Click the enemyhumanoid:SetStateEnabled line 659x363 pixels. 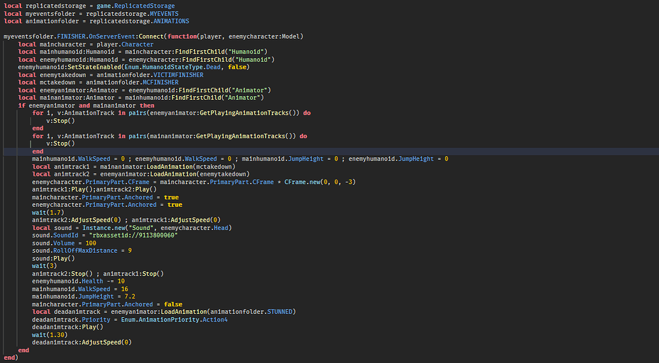tap(134, 68)
